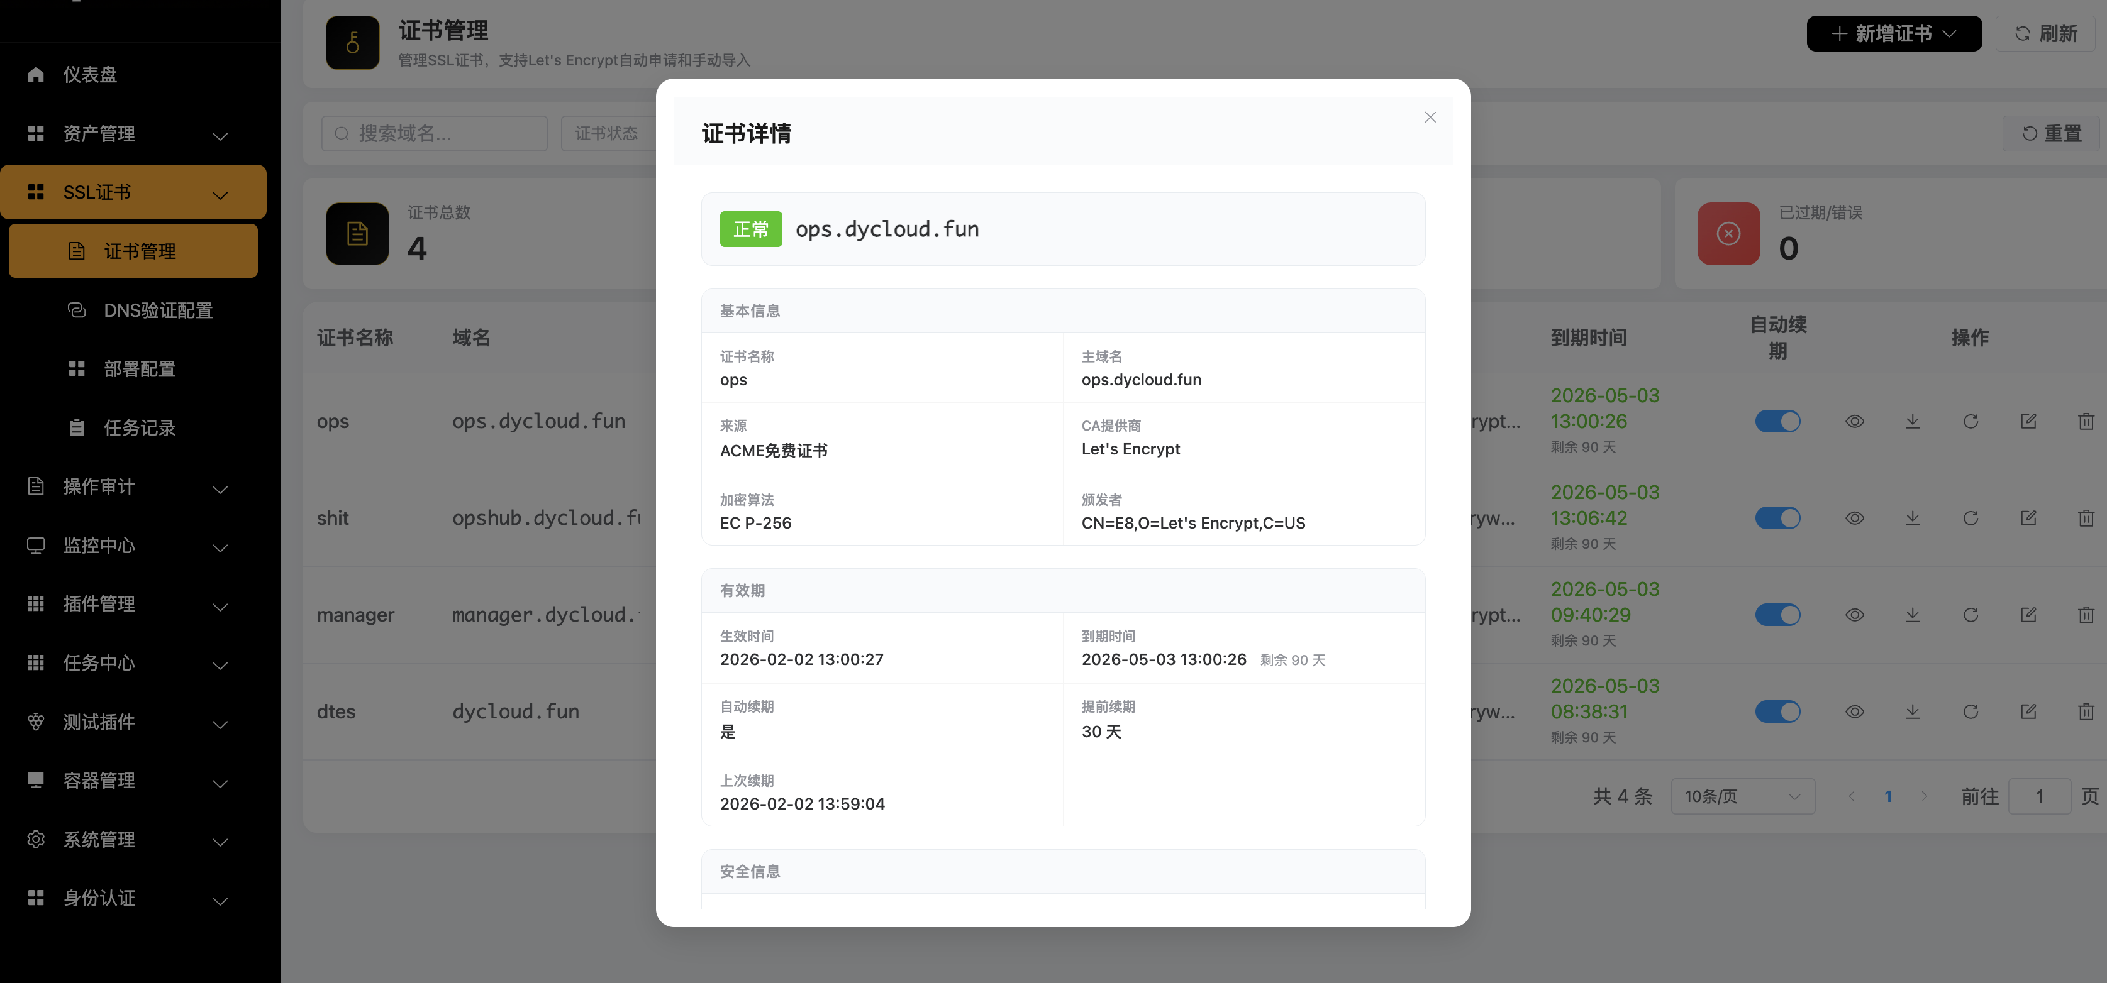Click the page number input beside 前往
Image resolution: width=2107 pixels, height=983 pixels.
[x=2040, y=796]
